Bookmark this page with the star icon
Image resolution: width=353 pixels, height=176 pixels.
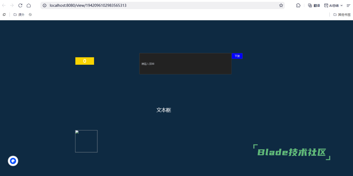[x=281, y=5]
